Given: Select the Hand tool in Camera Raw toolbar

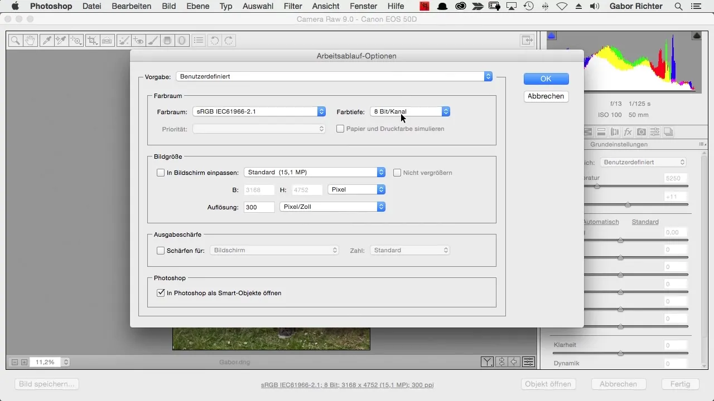Looking at the screenshot, I should [30, 41].
